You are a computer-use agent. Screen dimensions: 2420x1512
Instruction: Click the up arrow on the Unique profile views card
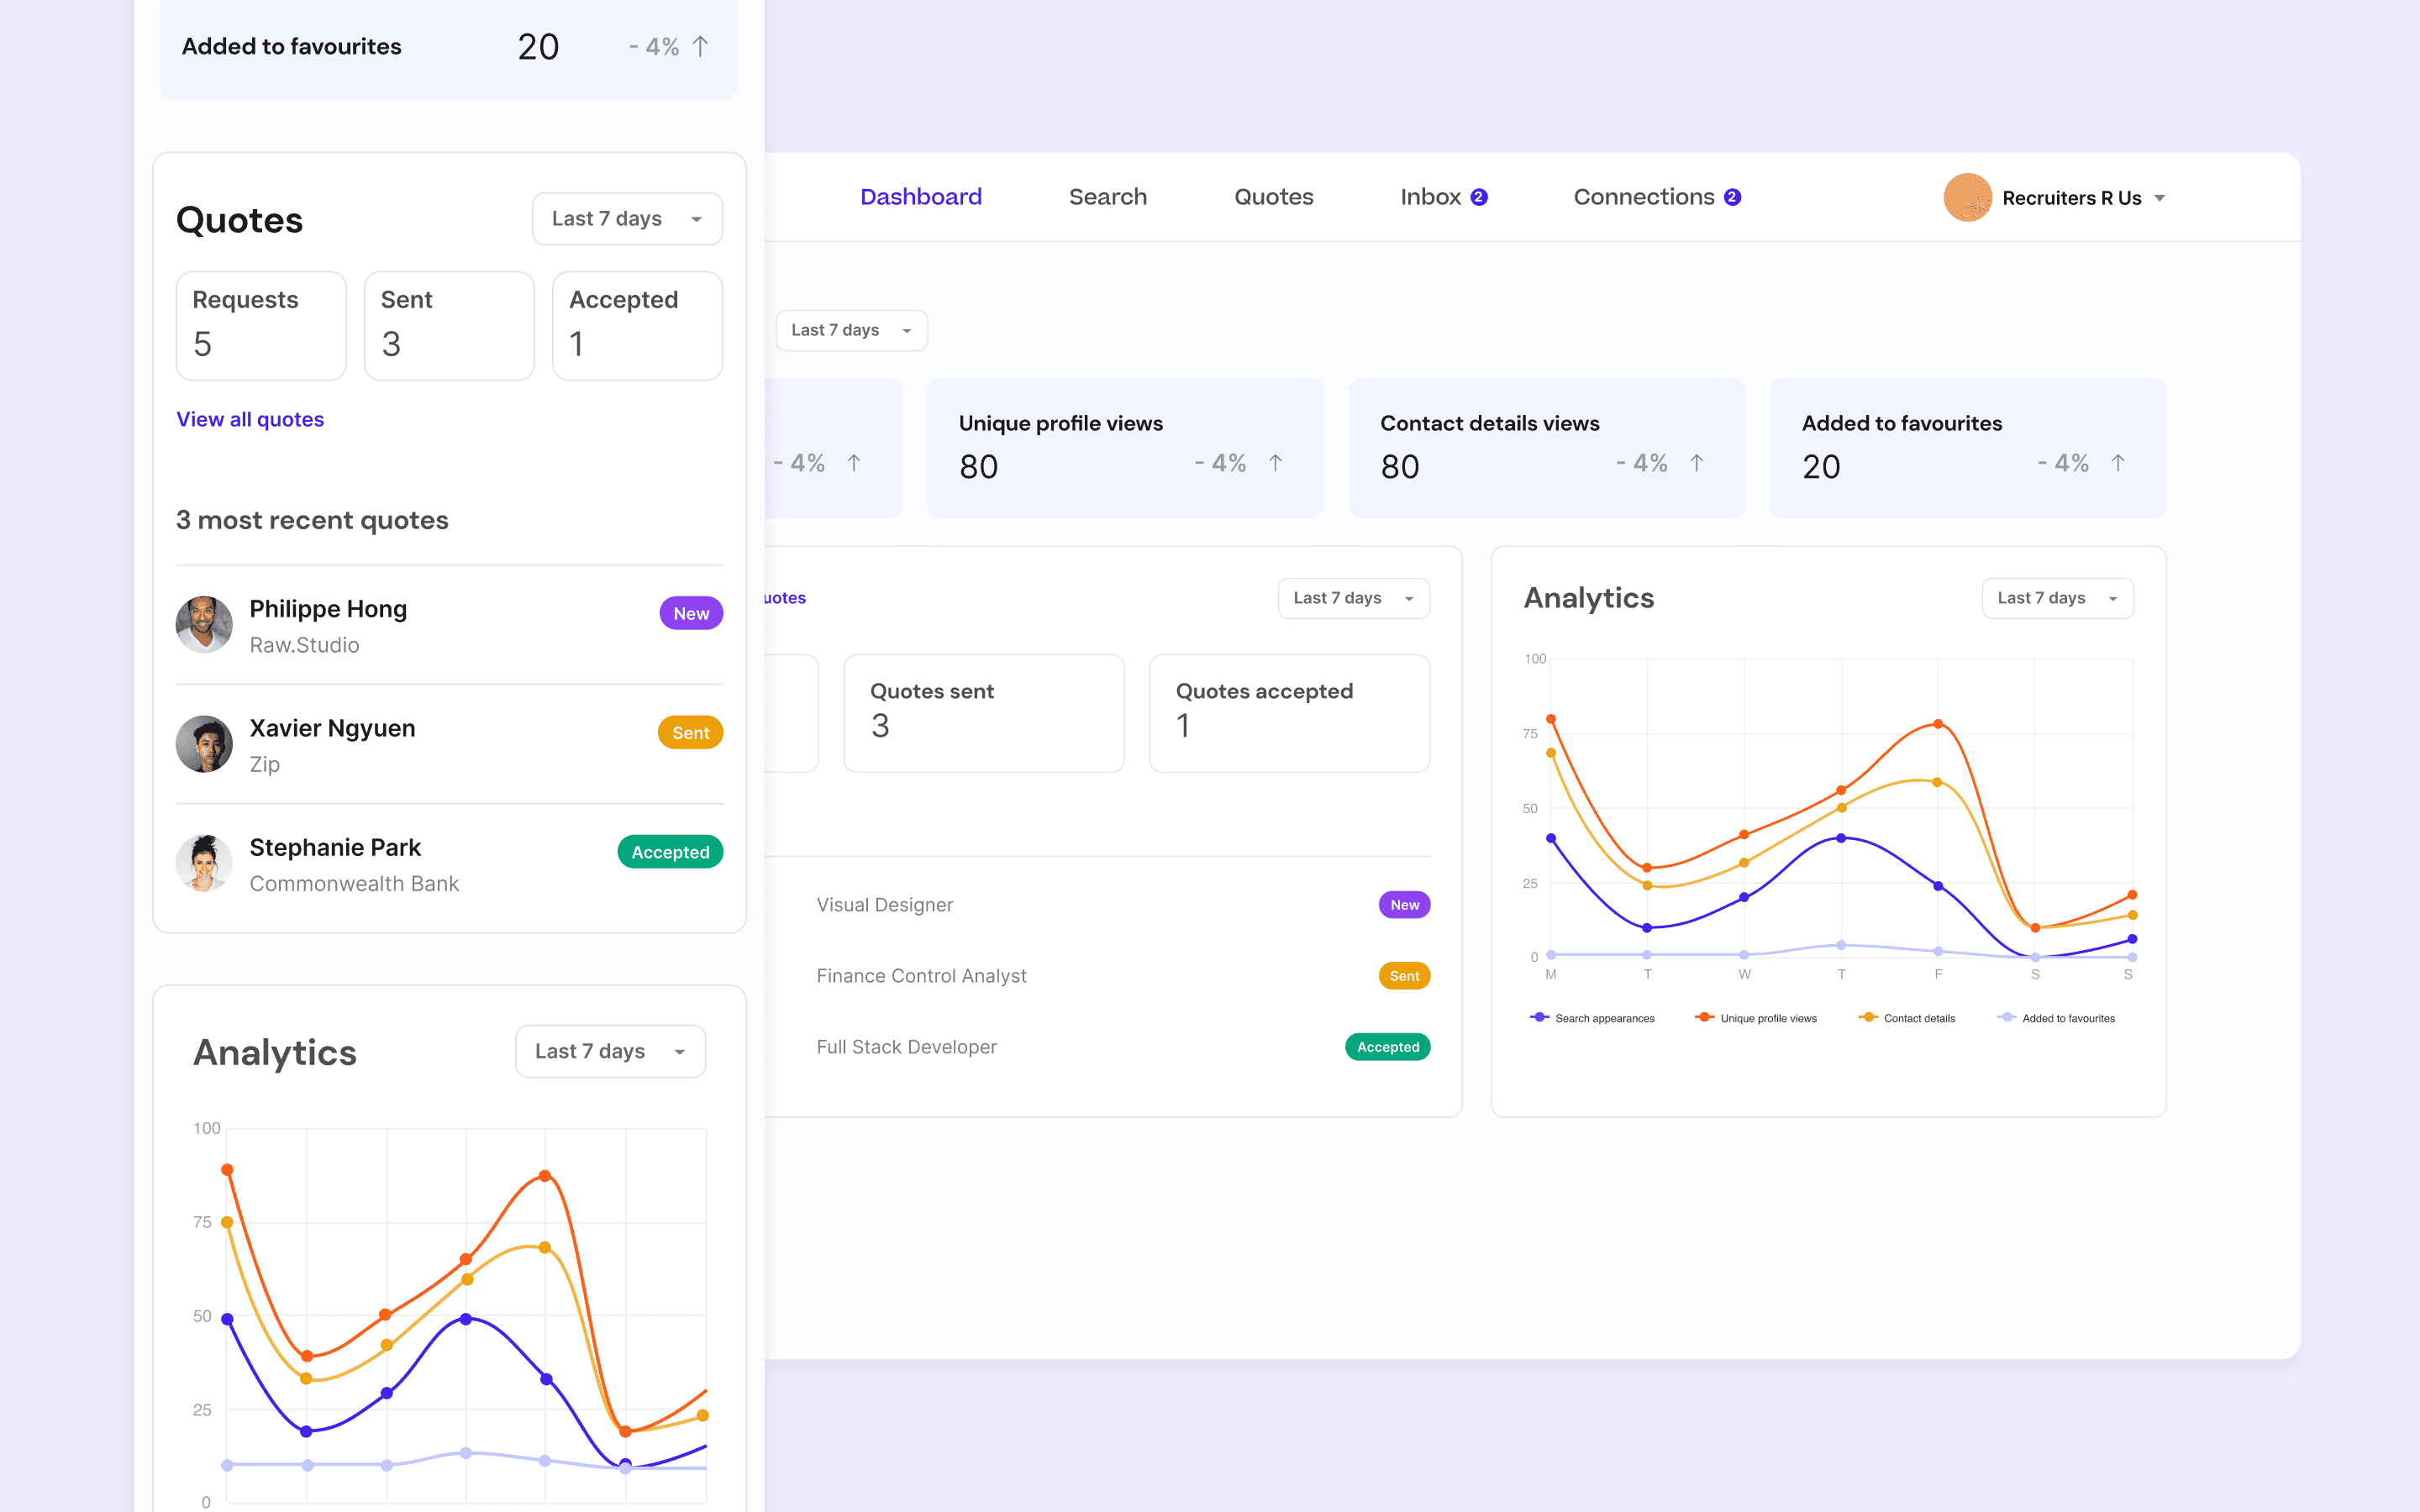point(1275,463)
